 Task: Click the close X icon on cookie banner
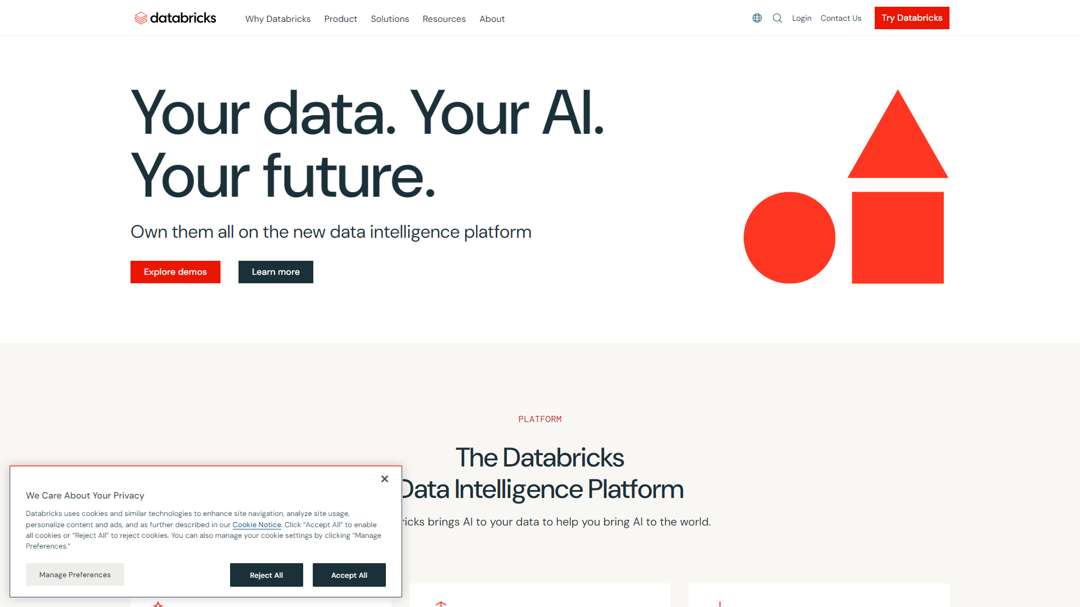(384, 479)
